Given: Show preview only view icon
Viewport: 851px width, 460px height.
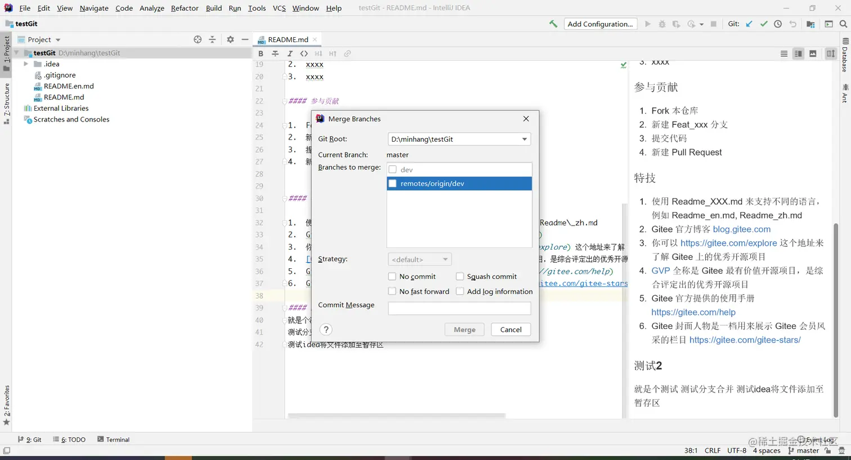Looking at the screenshot, I should click(x=813, y=53).
